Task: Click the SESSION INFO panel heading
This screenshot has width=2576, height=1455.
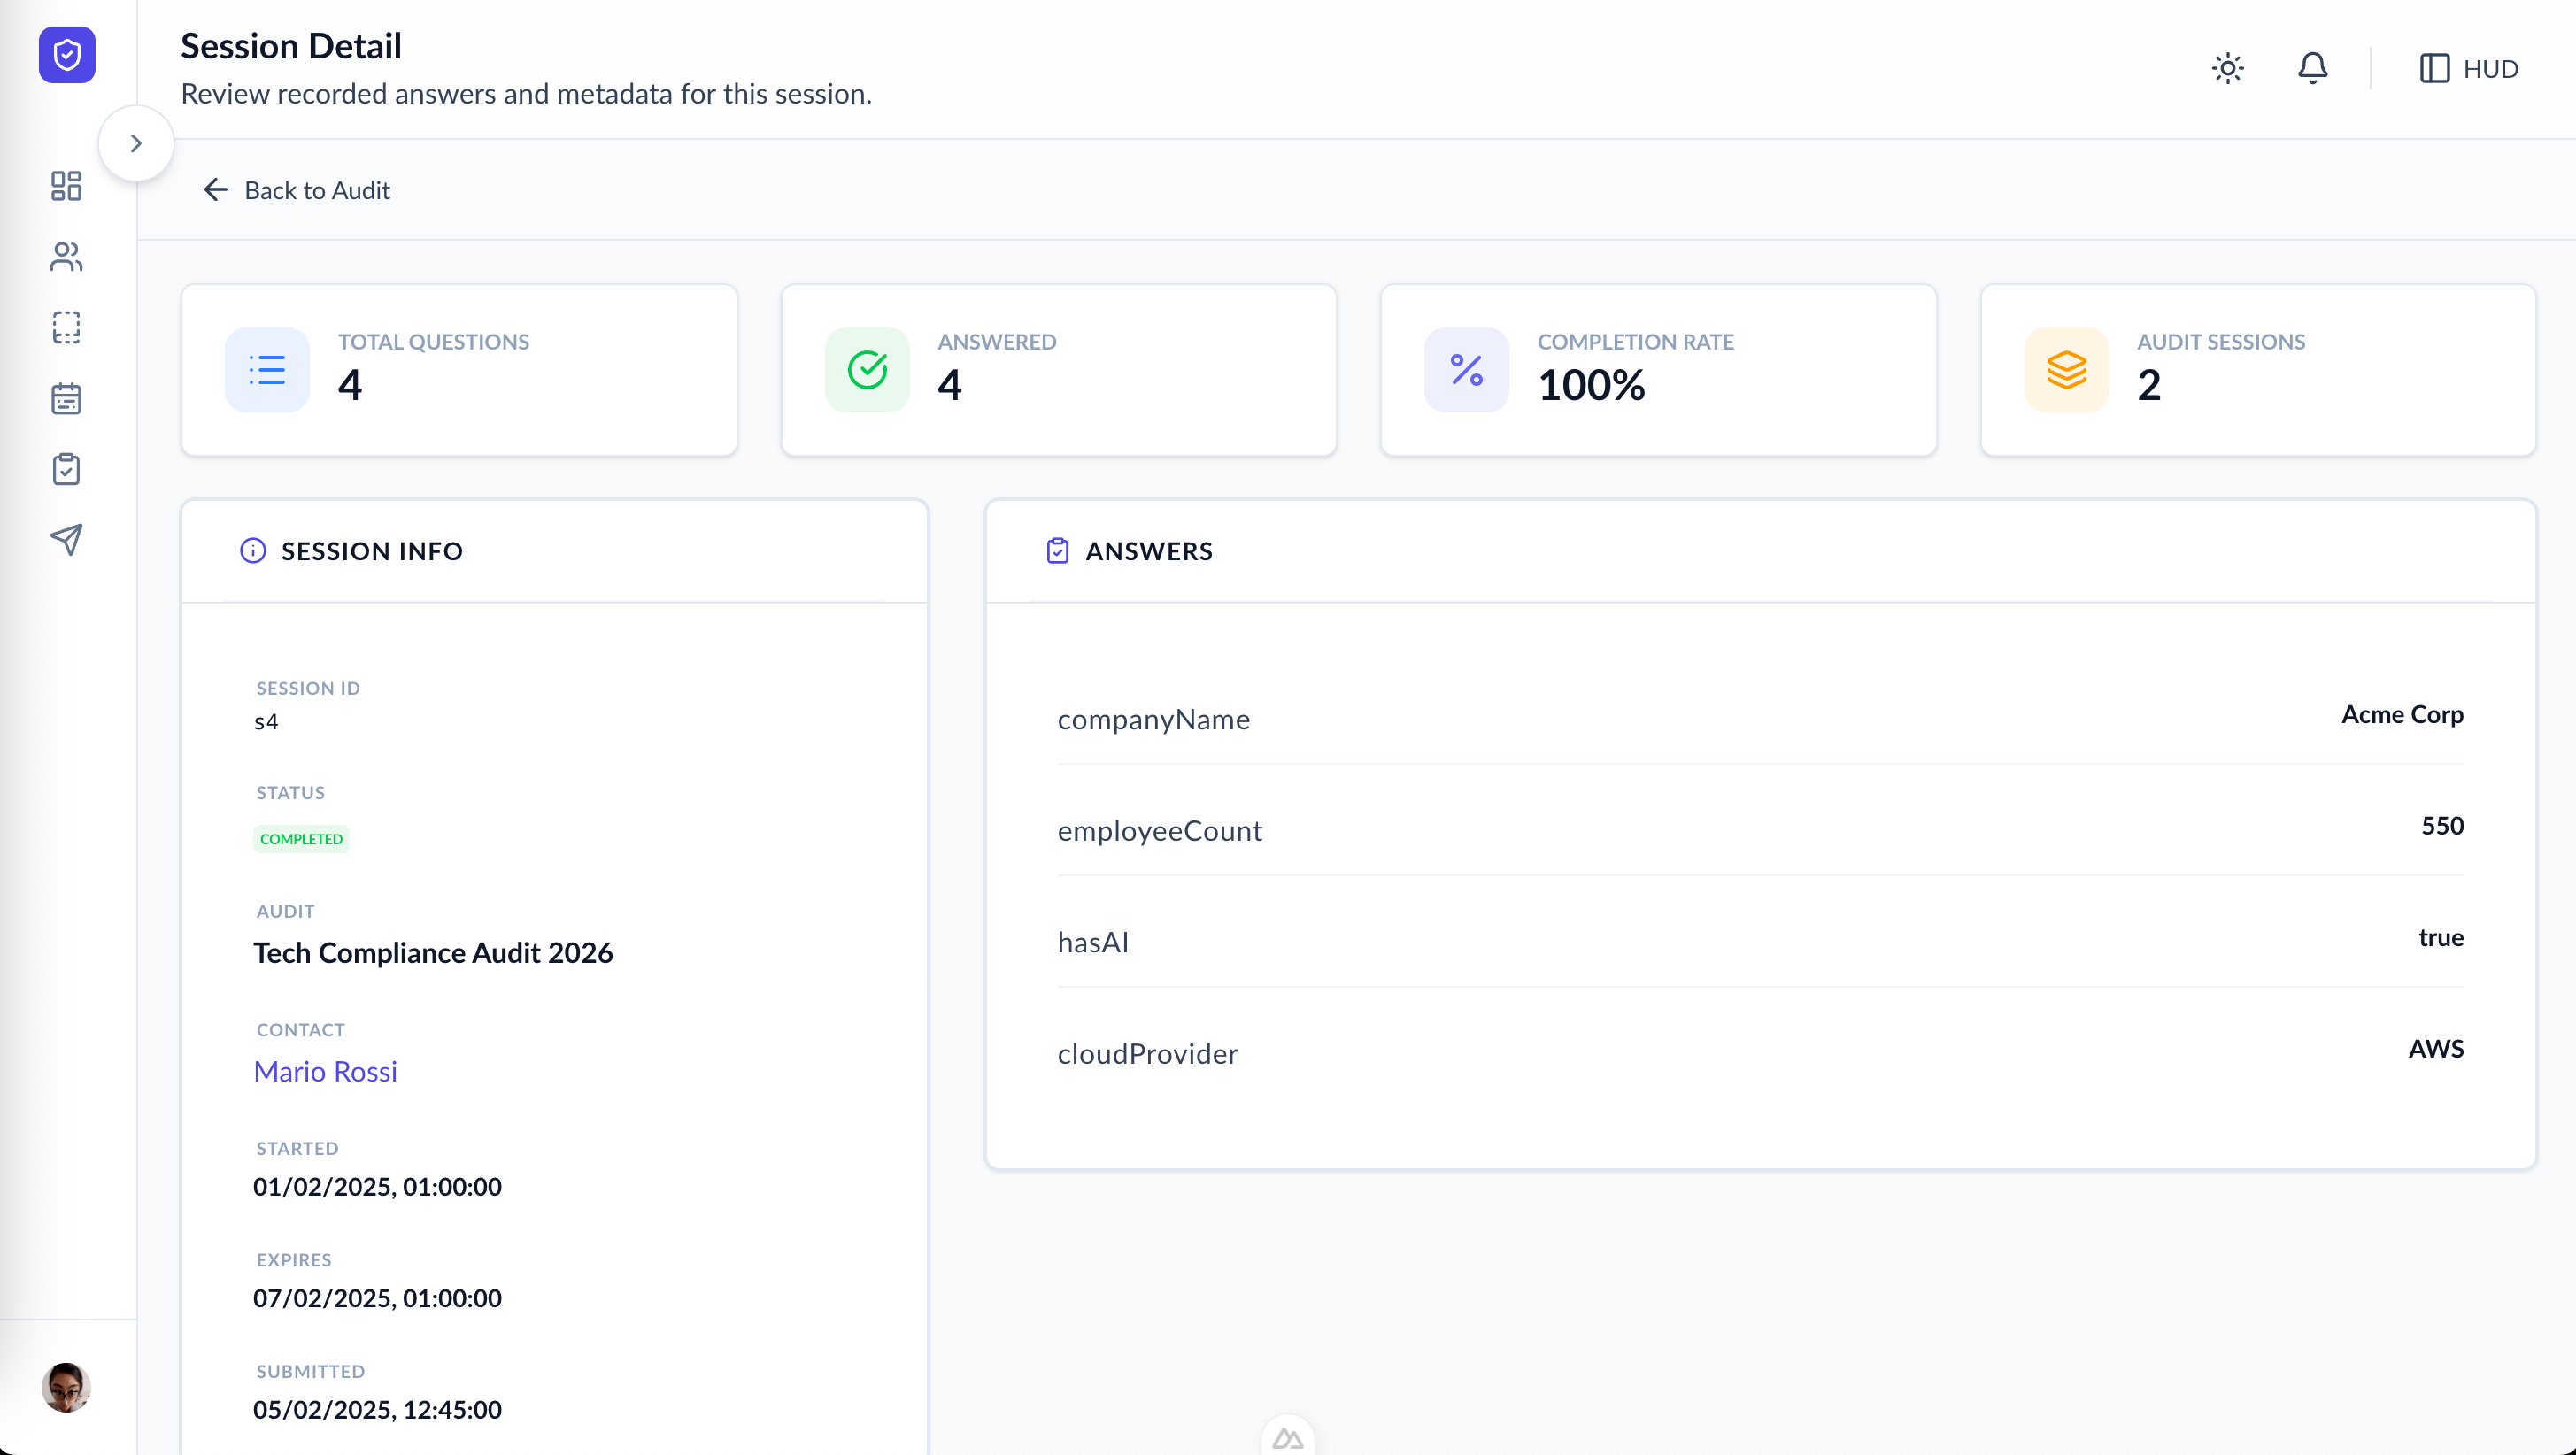Action: pos(372,551)
